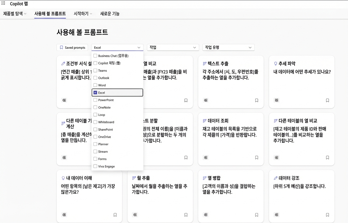Click prompt text [하위 5개 예산]을 강조합니다
The image size is (348, 223).
(300, 186)
